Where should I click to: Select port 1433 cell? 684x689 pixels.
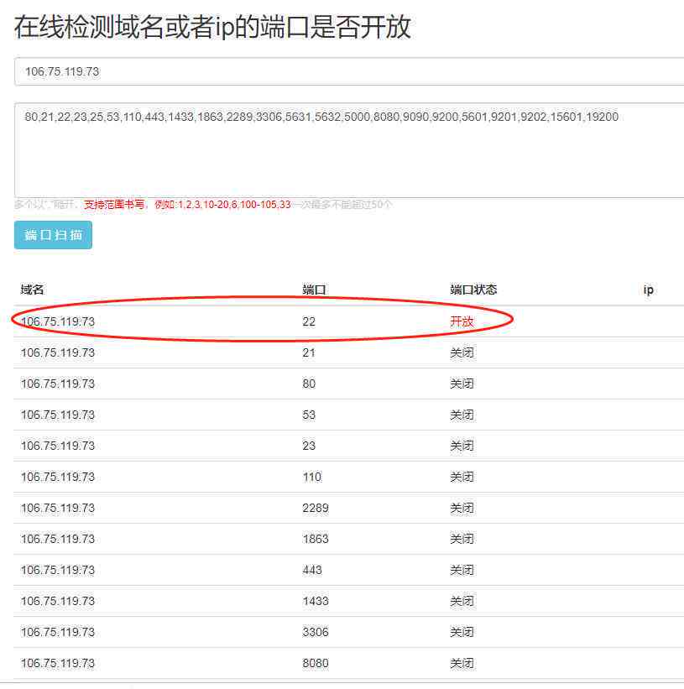[316, 601]
